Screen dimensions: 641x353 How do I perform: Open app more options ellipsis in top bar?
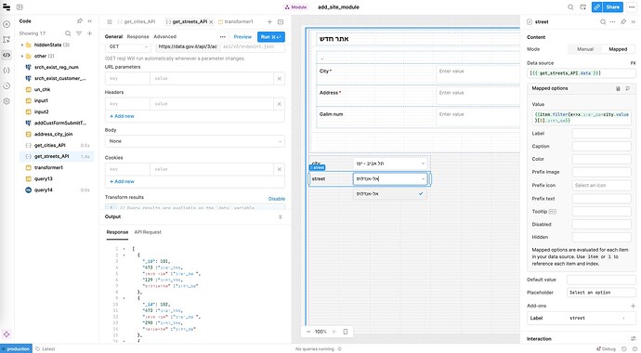coord(632,7)
